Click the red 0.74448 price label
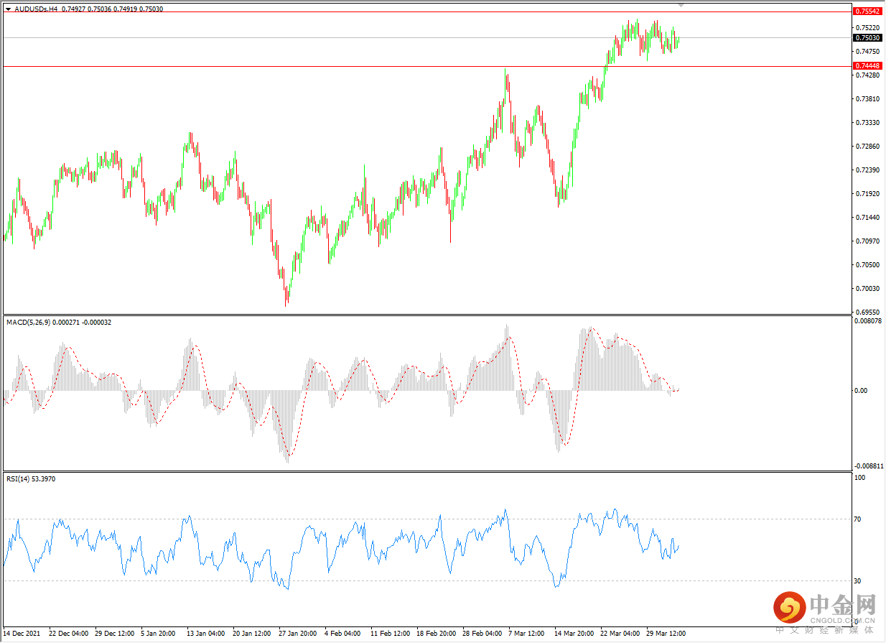Screen dimensions: 886x643 tap(867, 65)
